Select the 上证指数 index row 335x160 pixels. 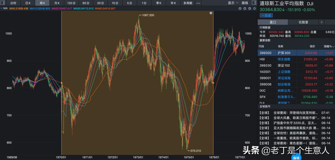296,72
